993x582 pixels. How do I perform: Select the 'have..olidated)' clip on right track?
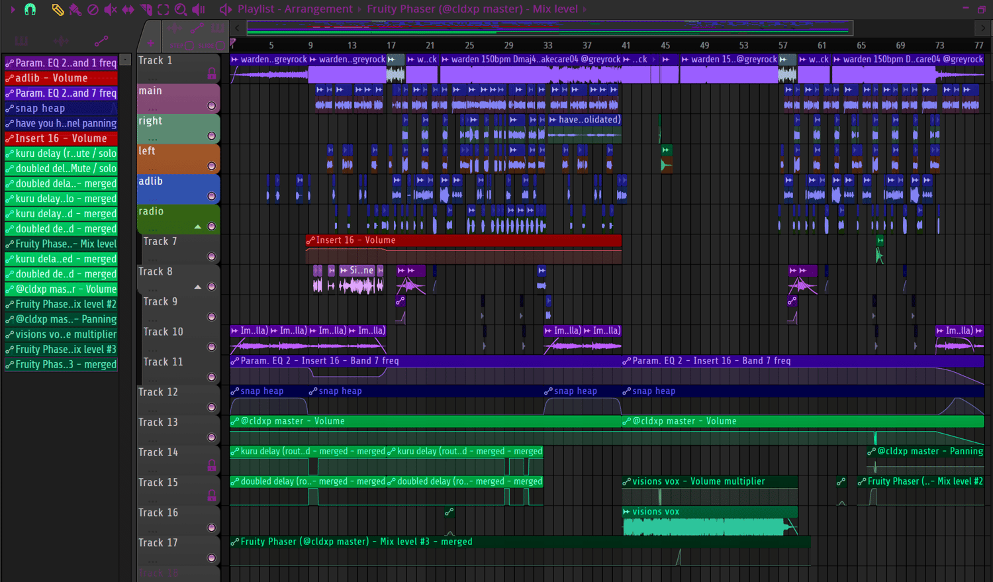pyautogui.click(x=585, y=129)
